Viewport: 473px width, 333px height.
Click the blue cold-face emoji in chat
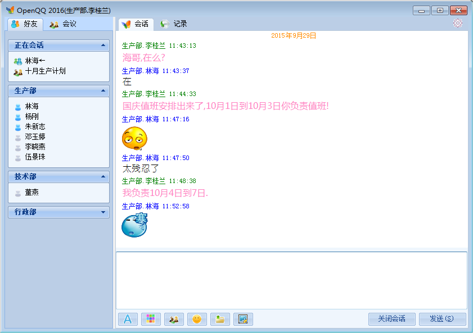135,225
